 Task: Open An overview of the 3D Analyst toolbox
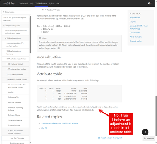pos(15,45)
